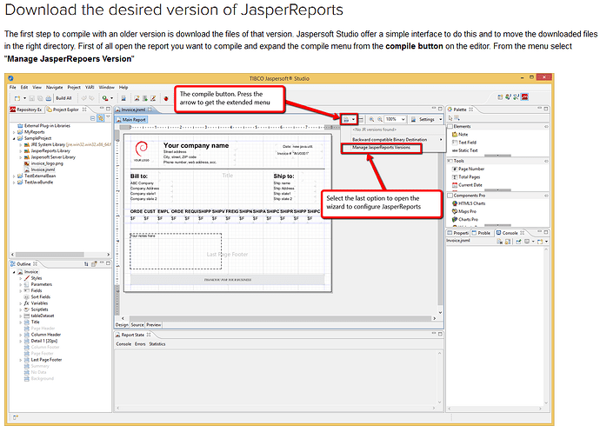Expand the TestExternalBean project
This screenshot has height=432, width=600.
point(14,176)
